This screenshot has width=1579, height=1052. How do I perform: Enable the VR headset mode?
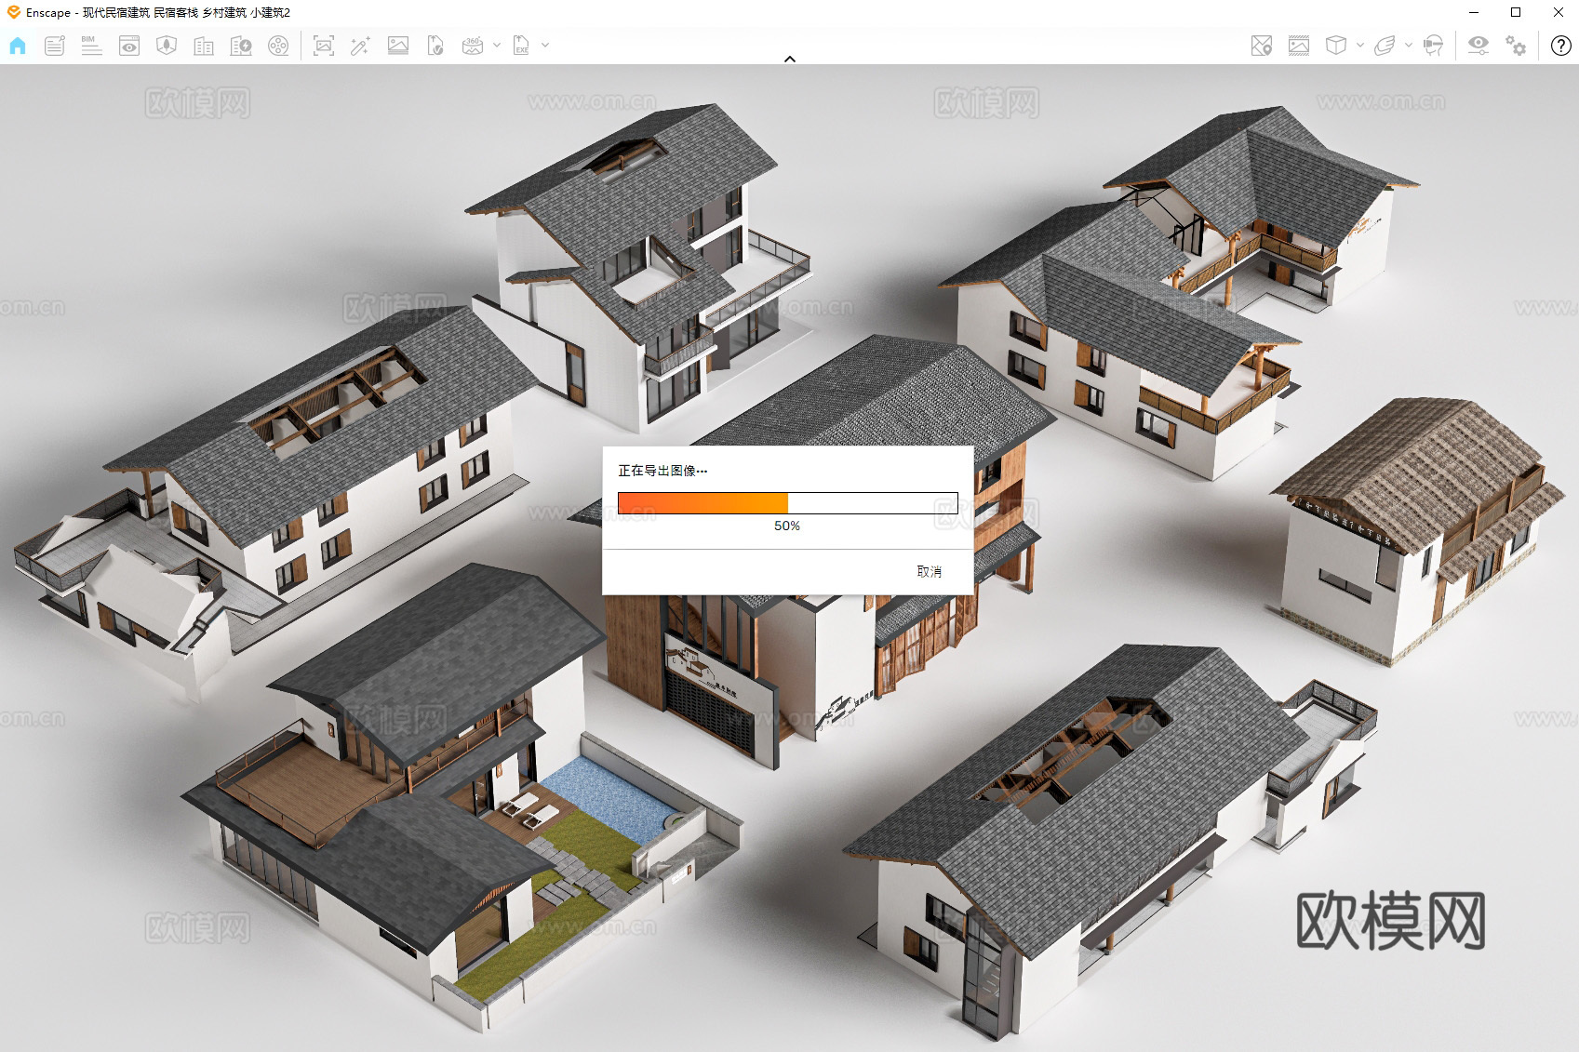1434,46
